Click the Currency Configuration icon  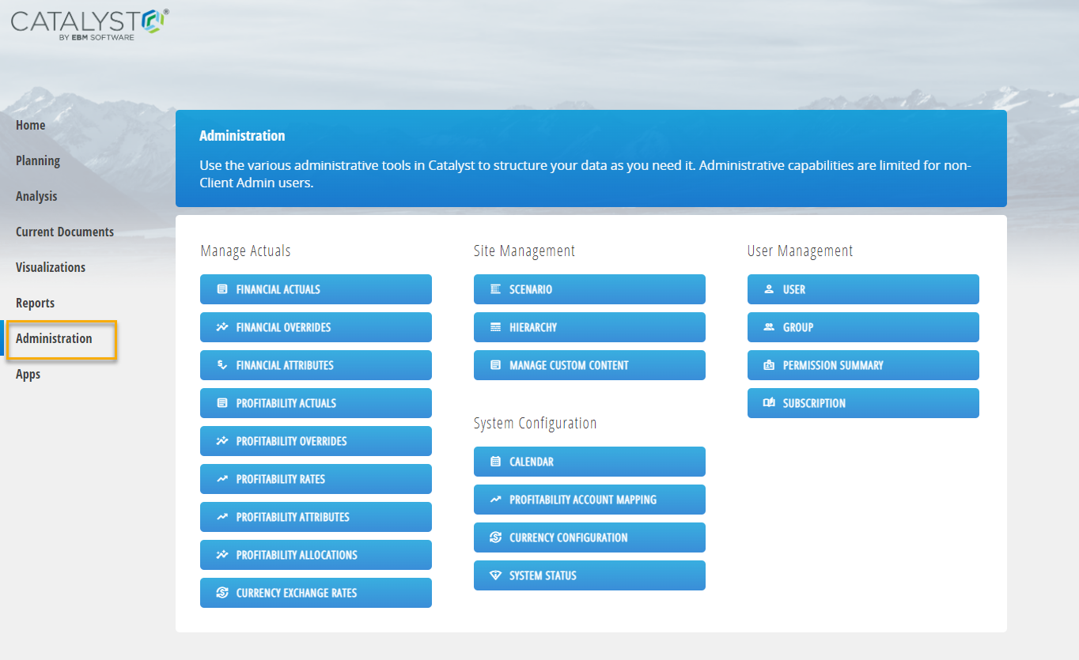click(496, 537)
